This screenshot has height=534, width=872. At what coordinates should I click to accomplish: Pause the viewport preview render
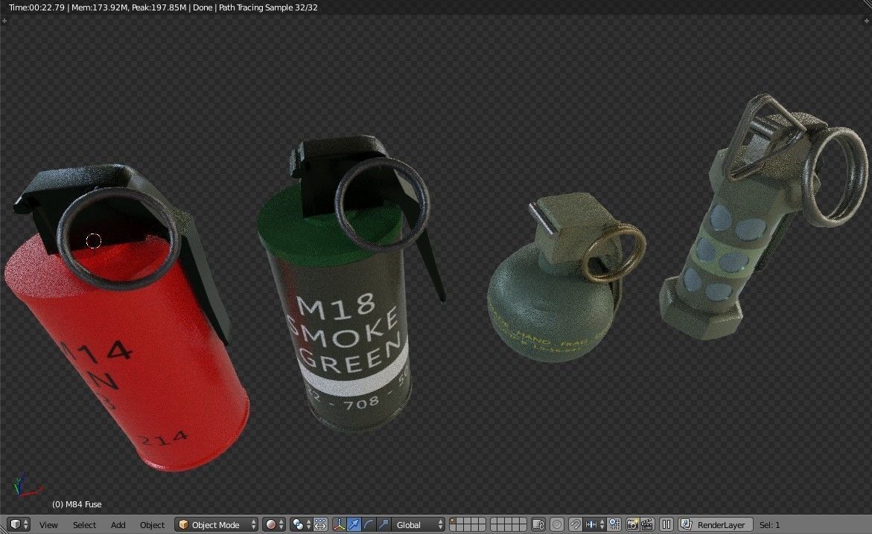(x=666, y=524)
